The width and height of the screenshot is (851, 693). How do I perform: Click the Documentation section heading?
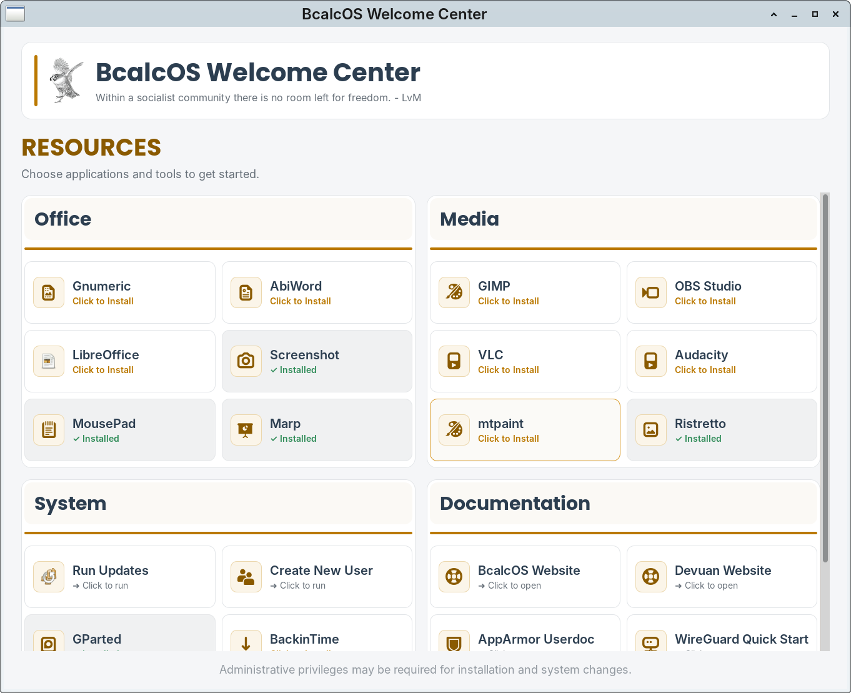click(x=515, y=503)
